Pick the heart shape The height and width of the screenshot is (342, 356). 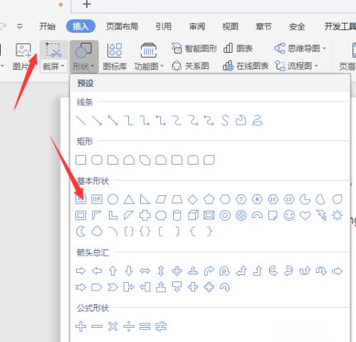click(x=305, y=215)
